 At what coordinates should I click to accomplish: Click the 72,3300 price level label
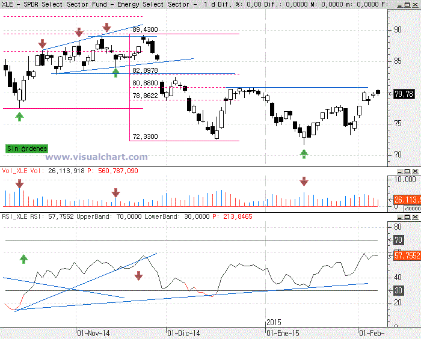point(145,136)
